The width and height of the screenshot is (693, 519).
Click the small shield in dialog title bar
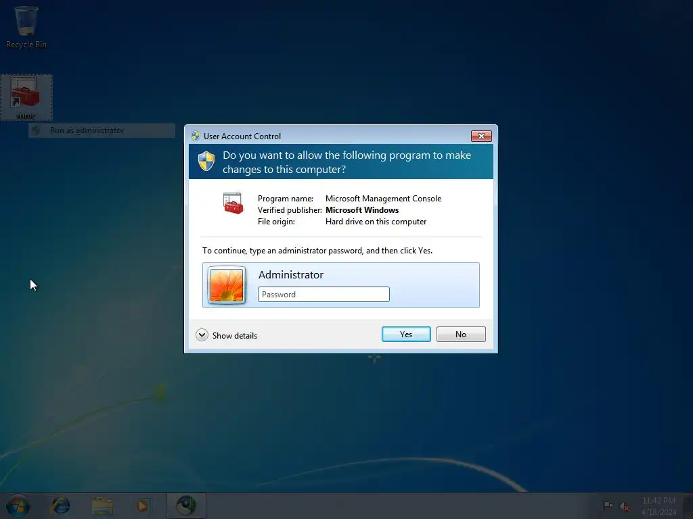pos(196,136)
